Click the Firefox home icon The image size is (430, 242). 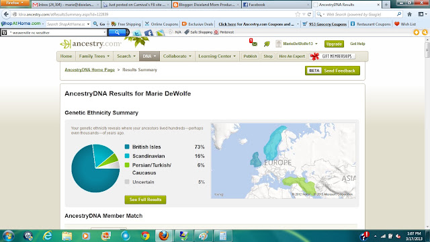[409, 14]
